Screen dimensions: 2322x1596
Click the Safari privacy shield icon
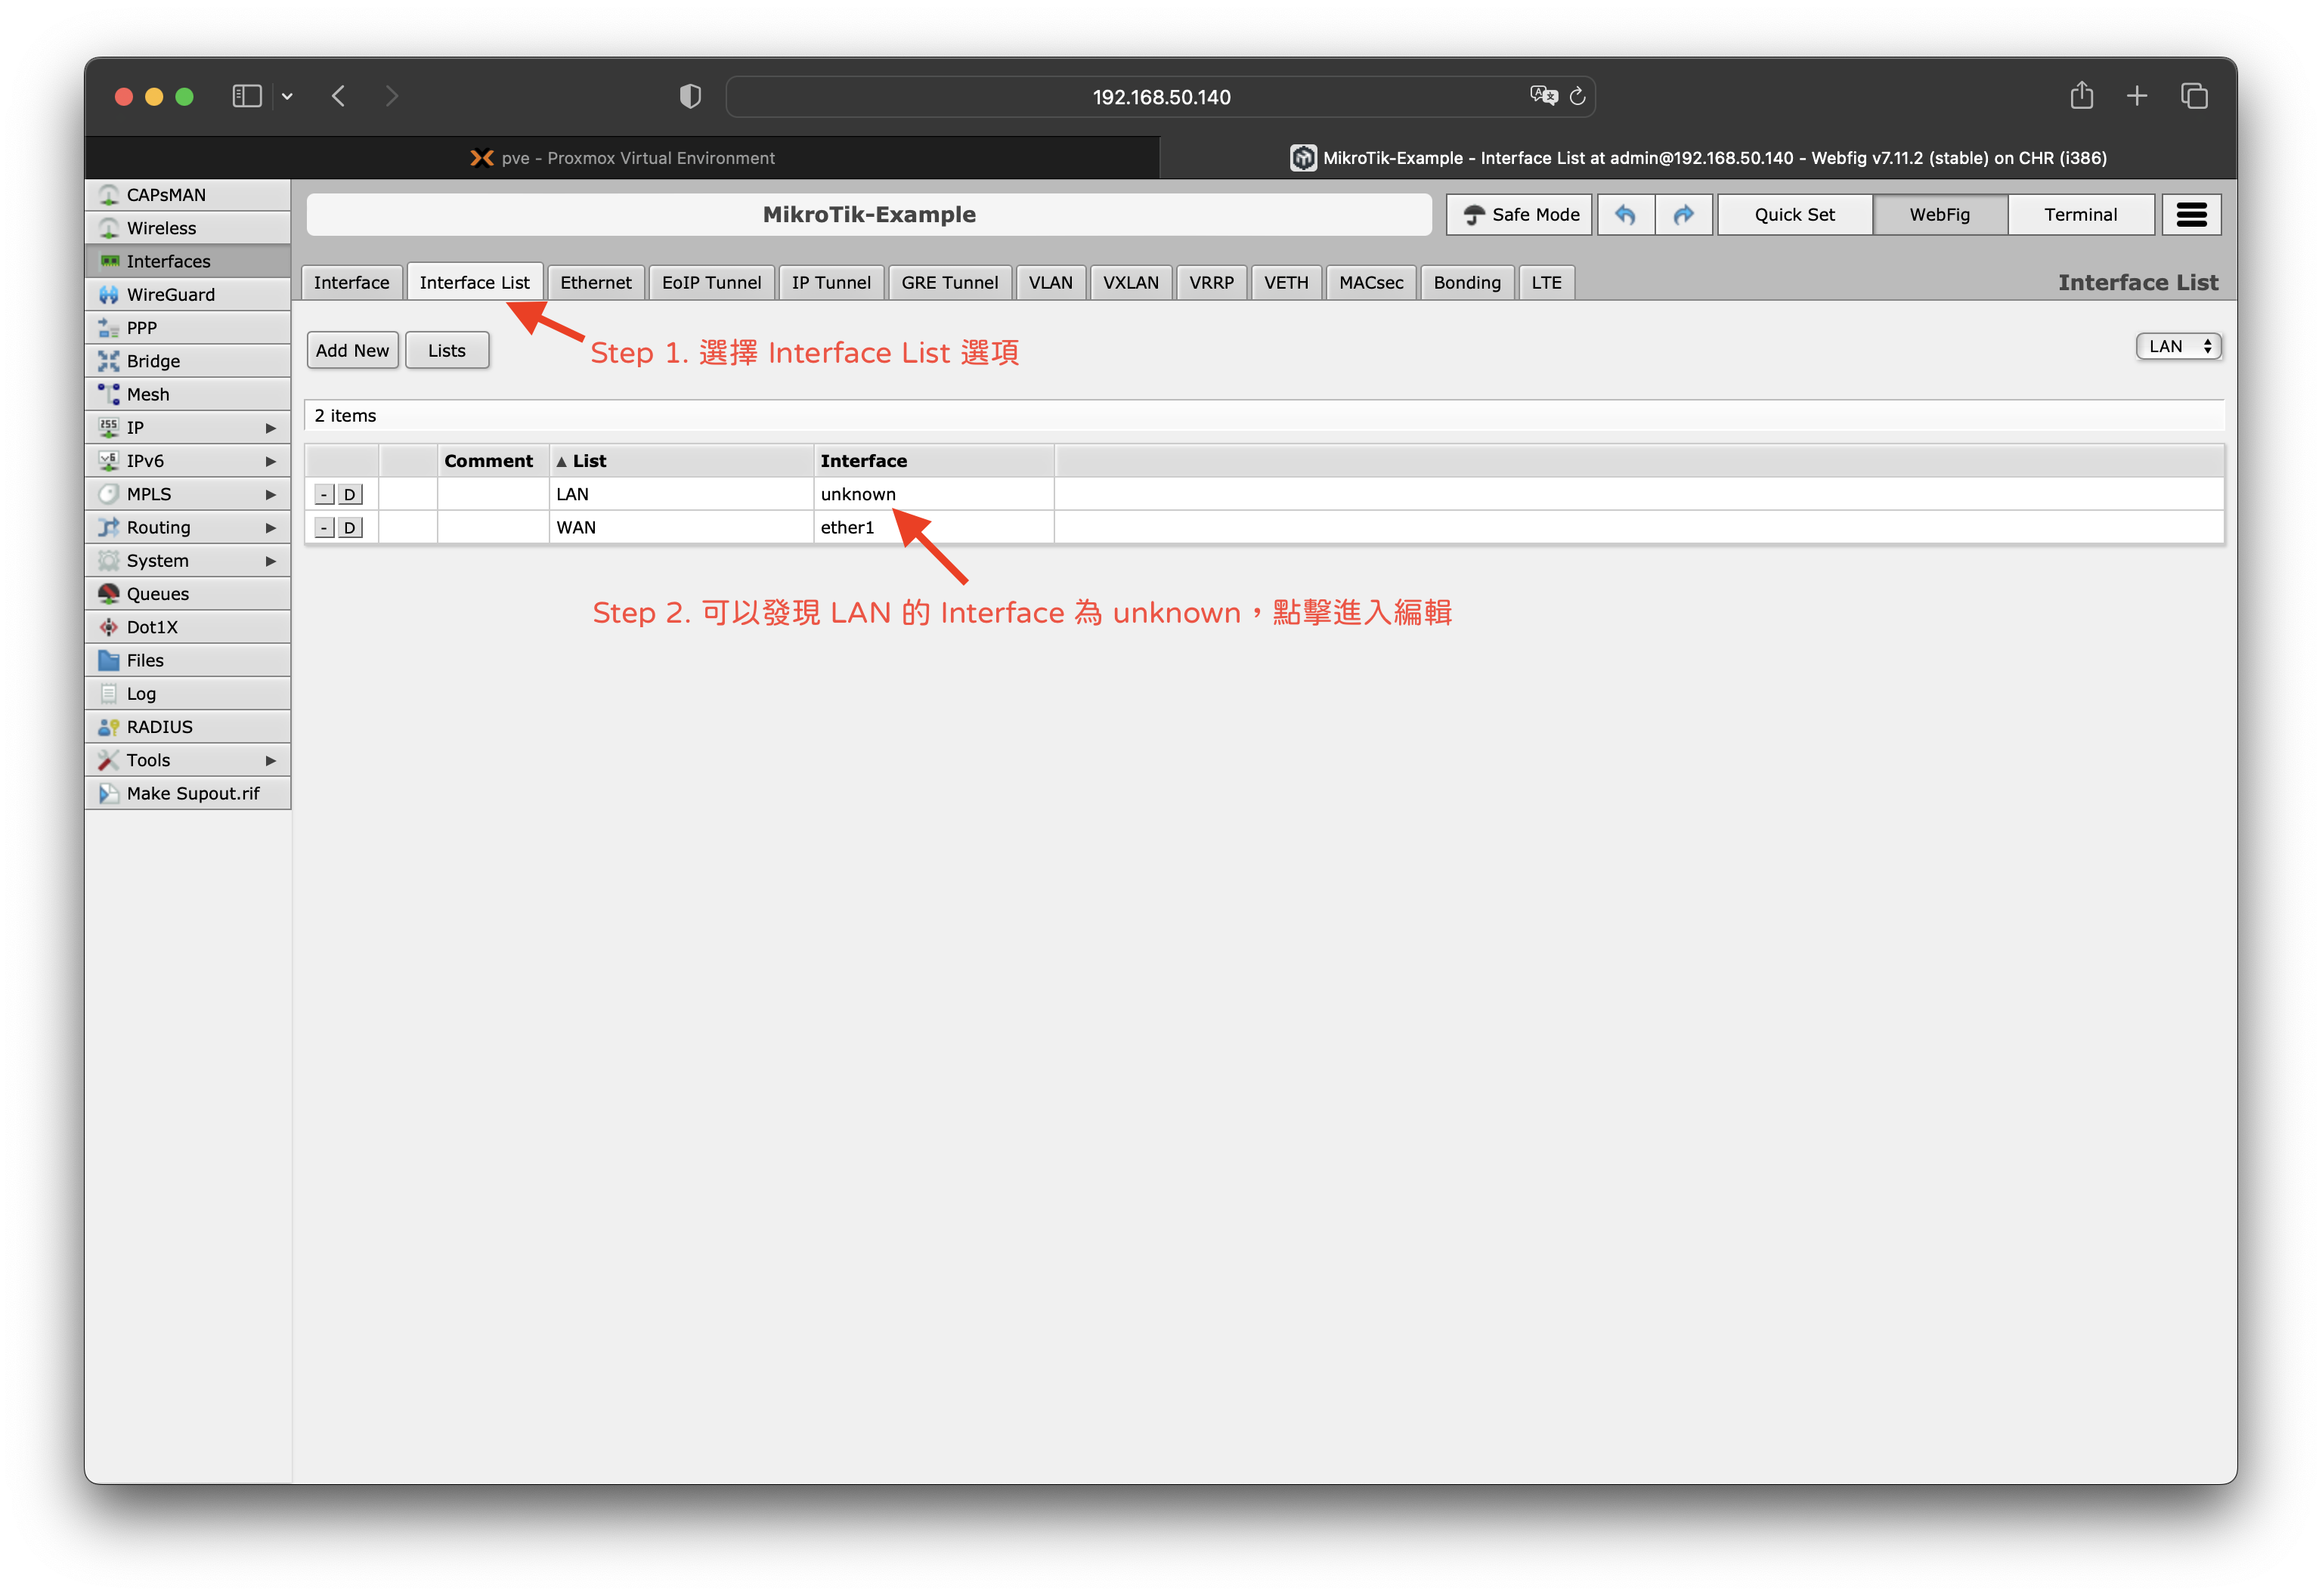(x=690, y=96)
